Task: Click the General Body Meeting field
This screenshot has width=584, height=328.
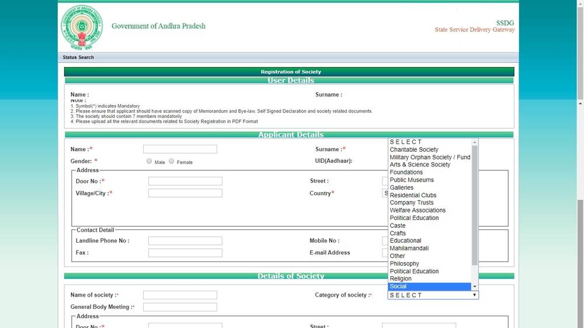Action: point(180,307)
